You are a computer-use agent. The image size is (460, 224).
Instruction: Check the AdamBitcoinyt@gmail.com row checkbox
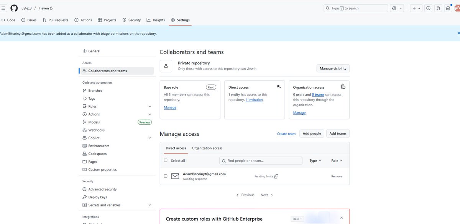click(x=166, y=176)
